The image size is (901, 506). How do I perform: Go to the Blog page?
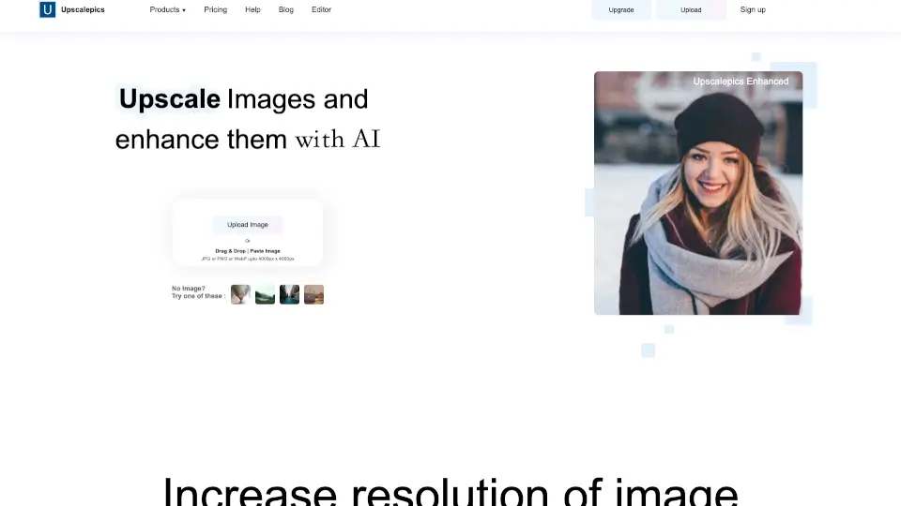286,9
